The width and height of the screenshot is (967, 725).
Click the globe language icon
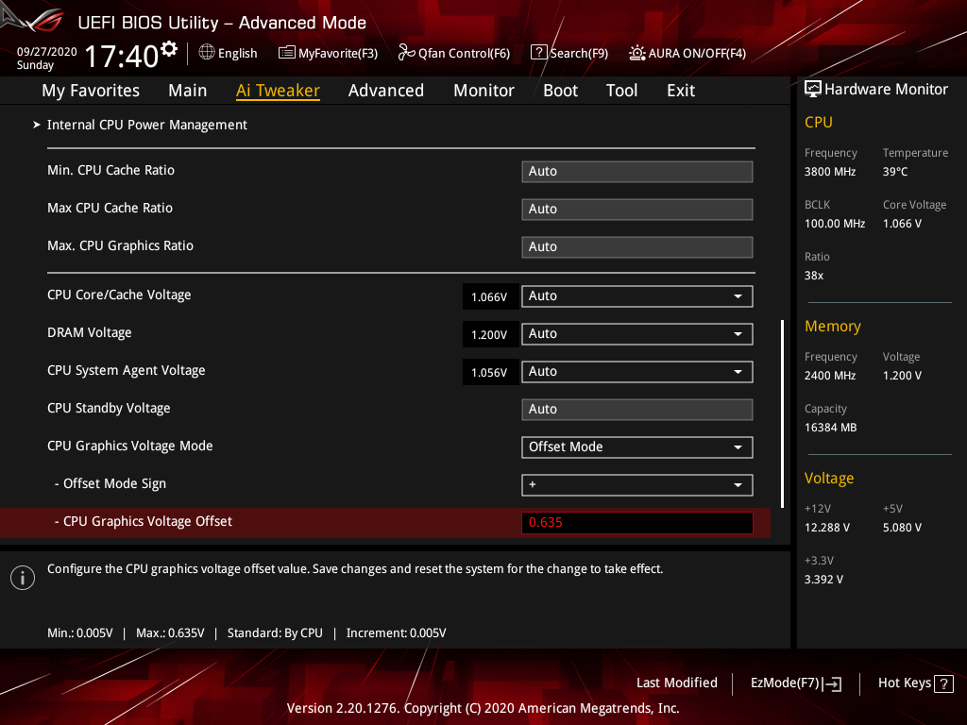[207, 53]
